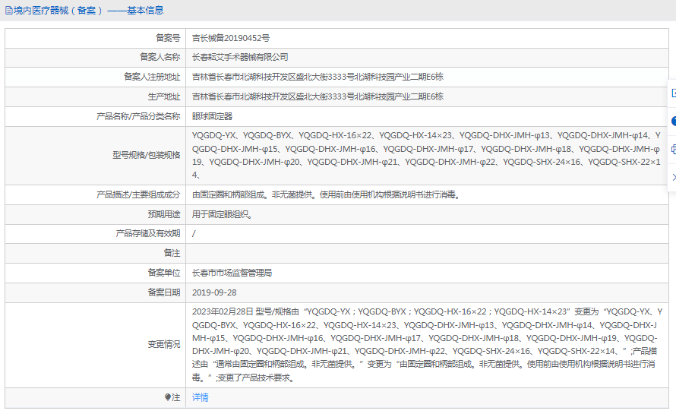Image resolution: width=676 pixels, height=414 pixels.
Task: Select the registered address in the 备案人注册地址 row
Action: pos(317,77)
